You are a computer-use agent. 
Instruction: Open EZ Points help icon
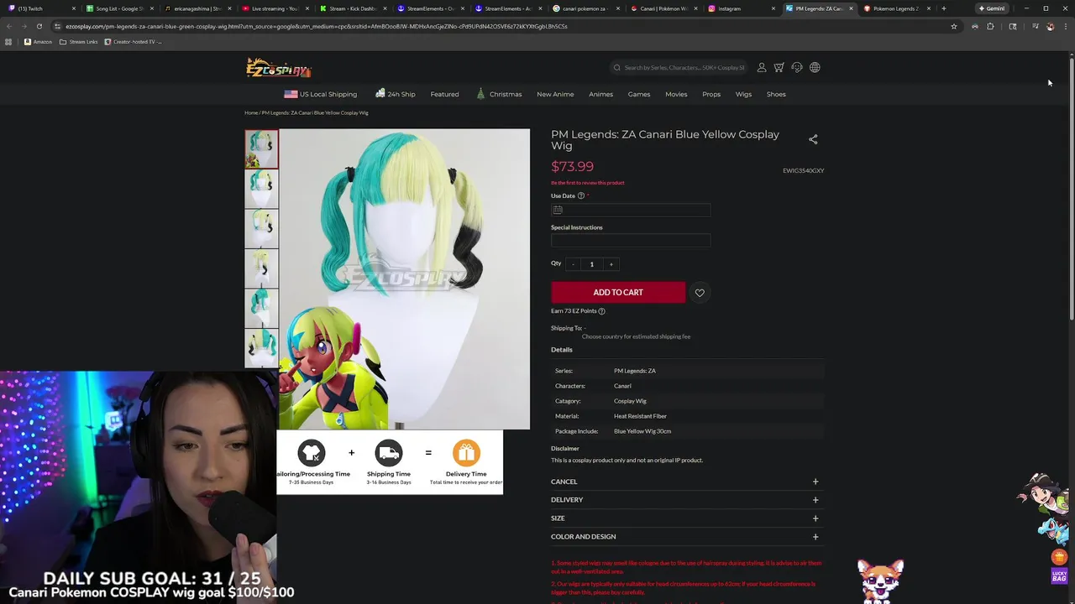[x=601, y=311]
